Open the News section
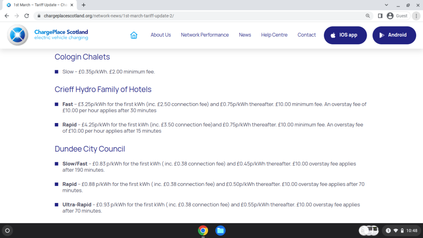The width and height of the screenshot is (423, 238). 245,35
